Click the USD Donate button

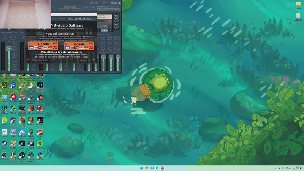click(79, 46)
